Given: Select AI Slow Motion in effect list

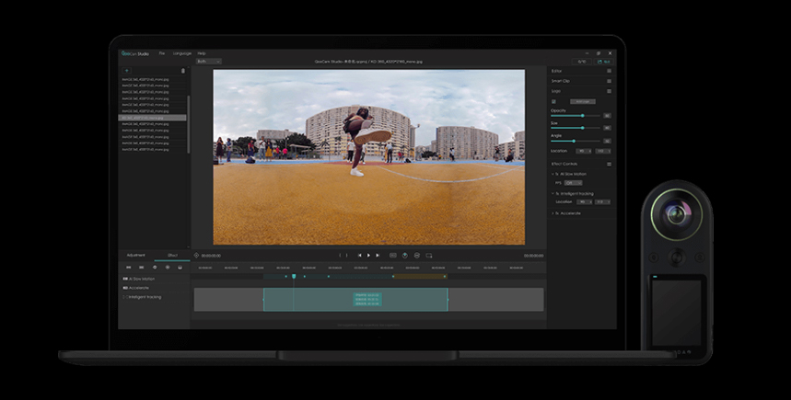Looking at the screenshot, I should pos(139,279).
